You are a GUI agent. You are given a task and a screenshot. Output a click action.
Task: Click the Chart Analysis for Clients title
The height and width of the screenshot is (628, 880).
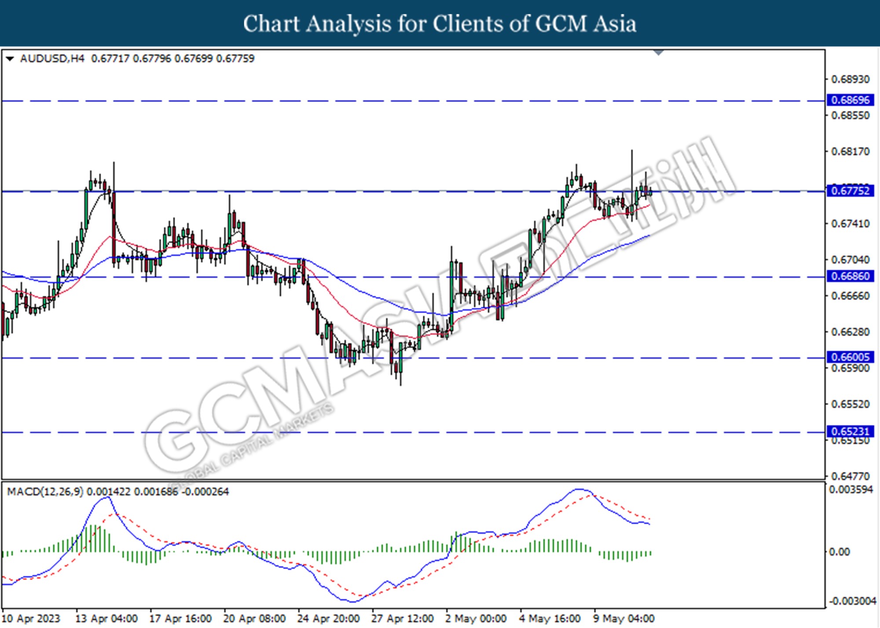[440, 24]
